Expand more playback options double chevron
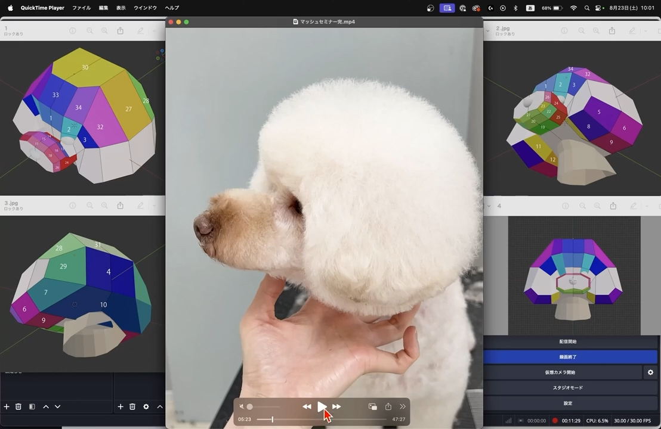 [403, 406]
